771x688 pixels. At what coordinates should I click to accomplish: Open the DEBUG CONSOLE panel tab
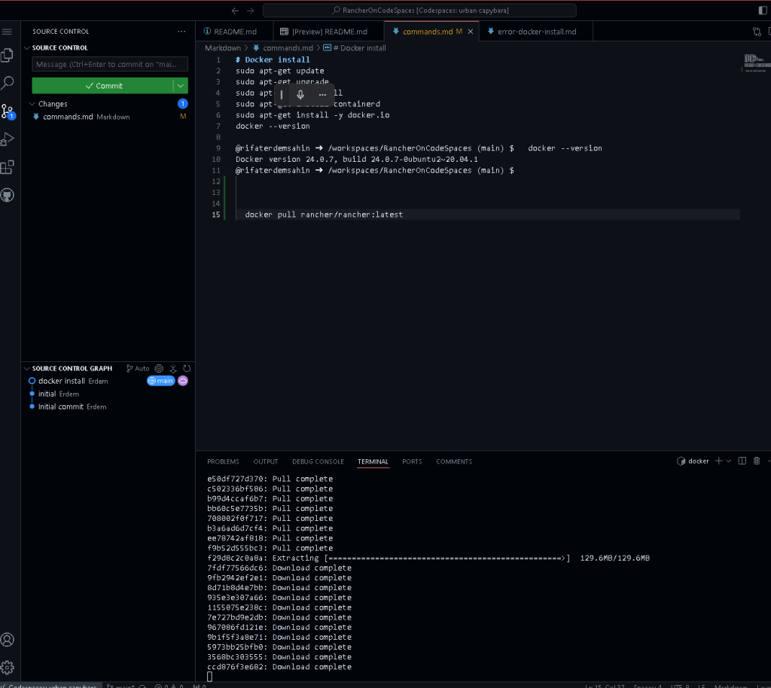coord(318,461)
